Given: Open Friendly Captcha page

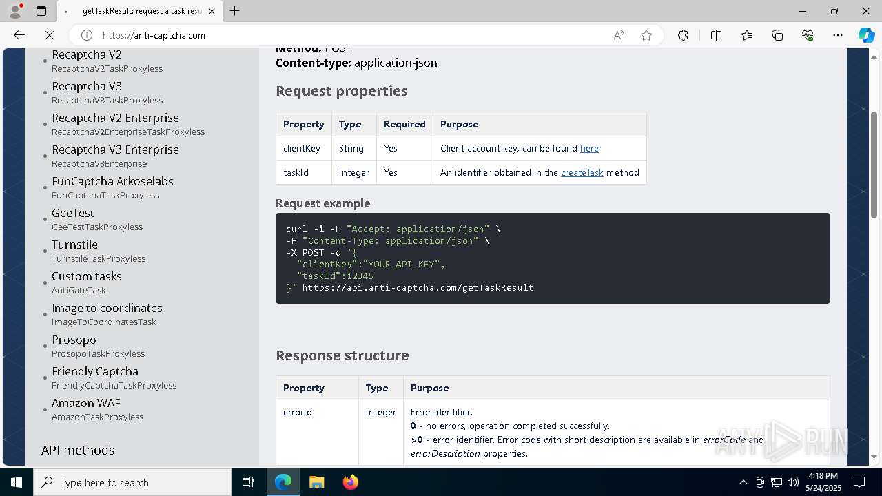Looking at the screenshot, I should (95, 371).
